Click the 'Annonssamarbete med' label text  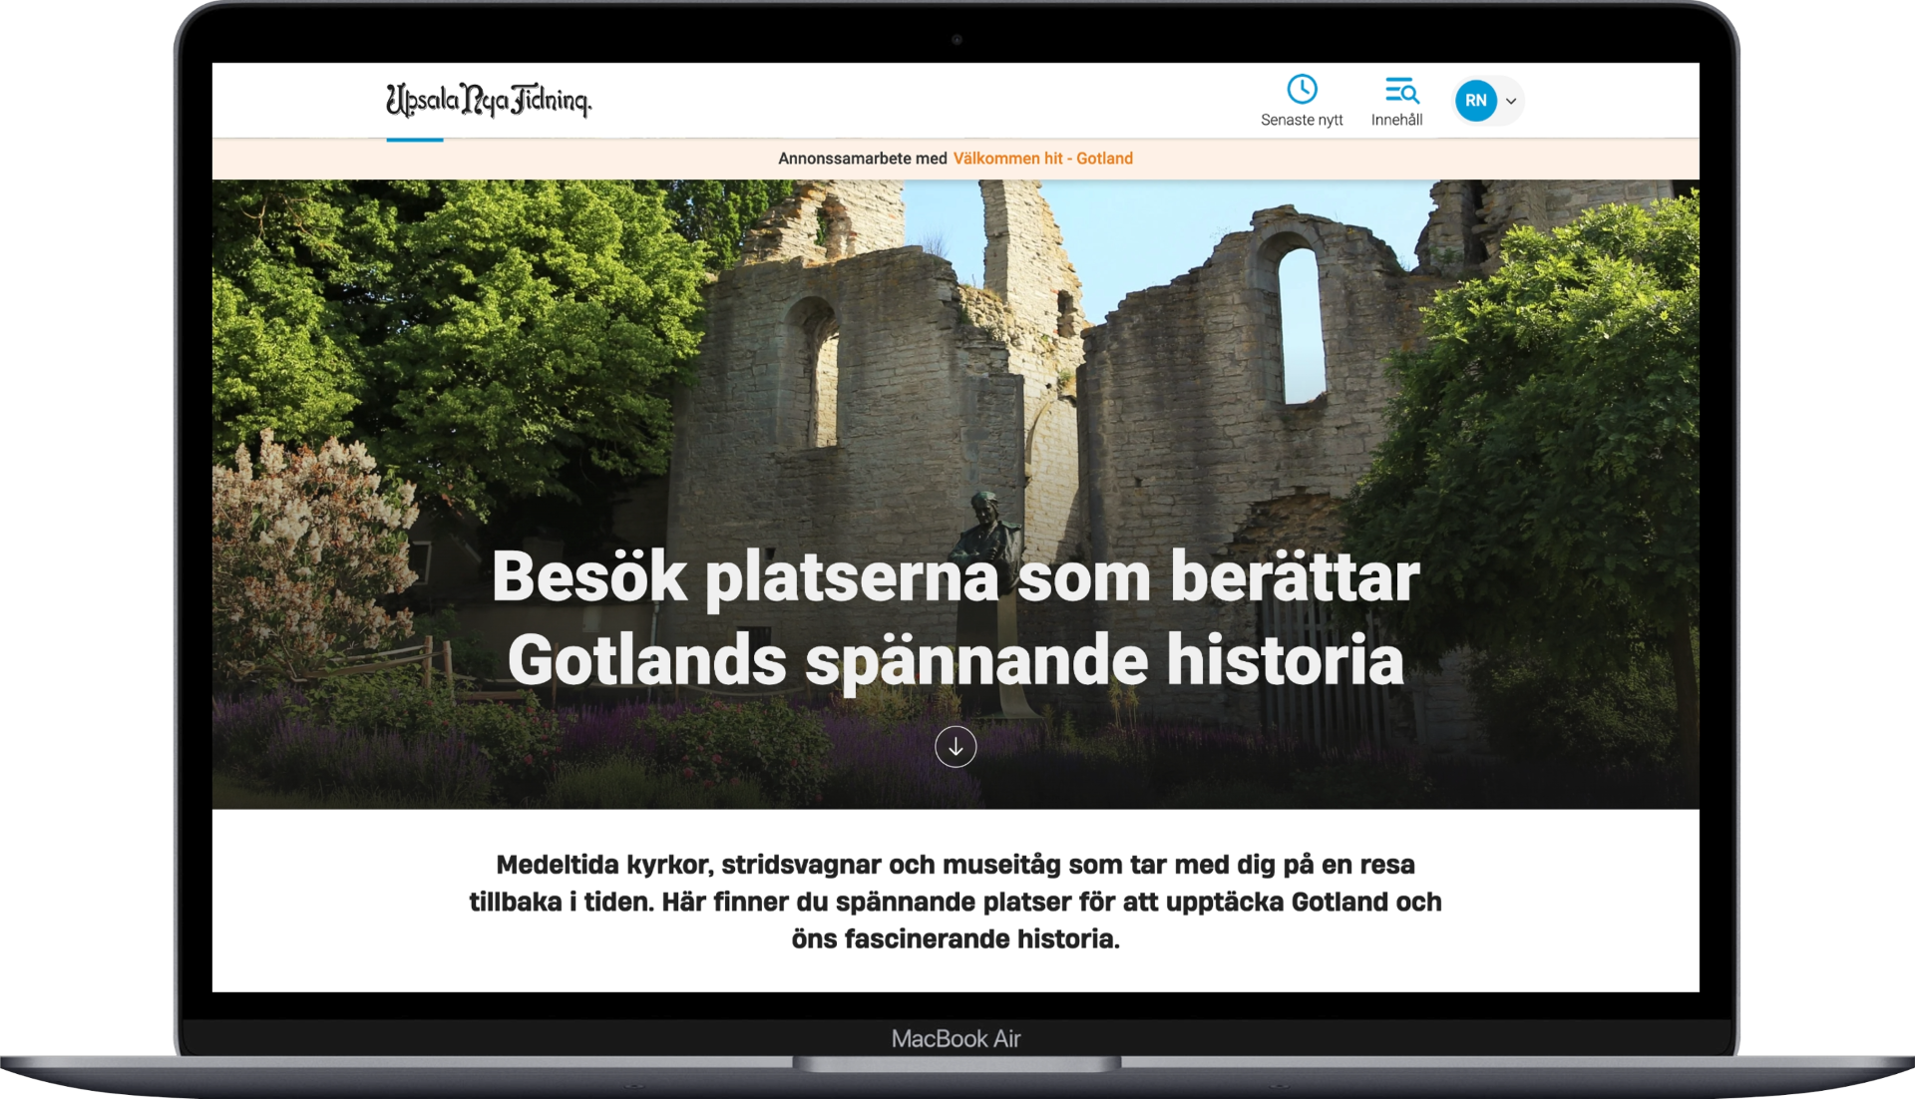click(862, 159)
